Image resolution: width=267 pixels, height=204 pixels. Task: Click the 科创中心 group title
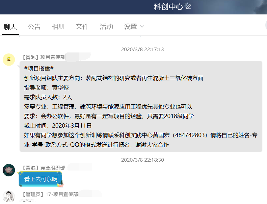point(168,7)
